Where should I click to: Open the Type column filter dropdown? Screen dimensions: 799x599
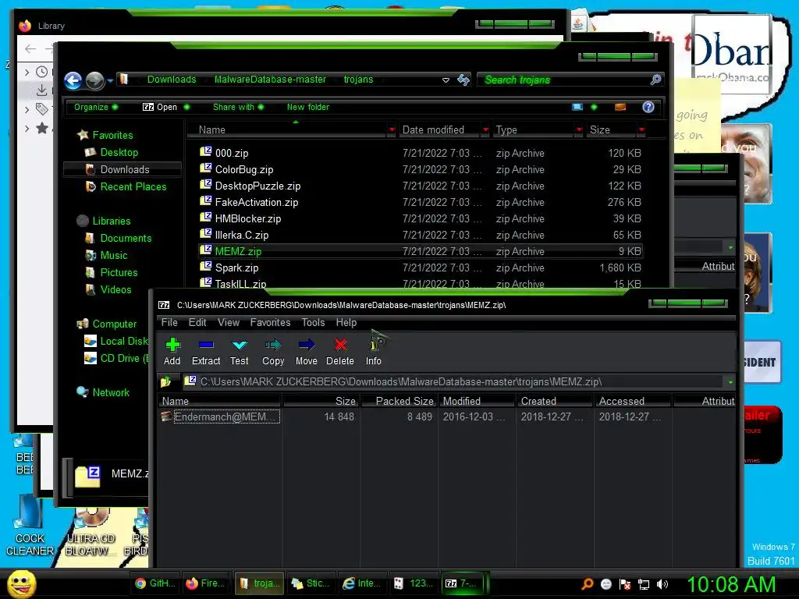(x=579, y=130)
